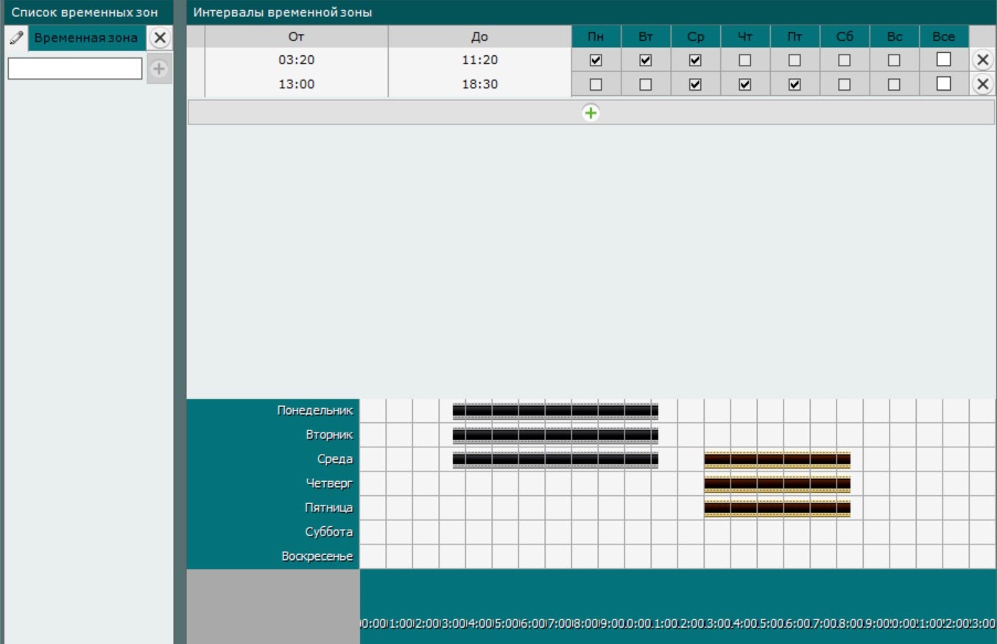Check Сб in the 13:00–18:30 row
This screenshot has width=997, height=644.
[844, 84]
